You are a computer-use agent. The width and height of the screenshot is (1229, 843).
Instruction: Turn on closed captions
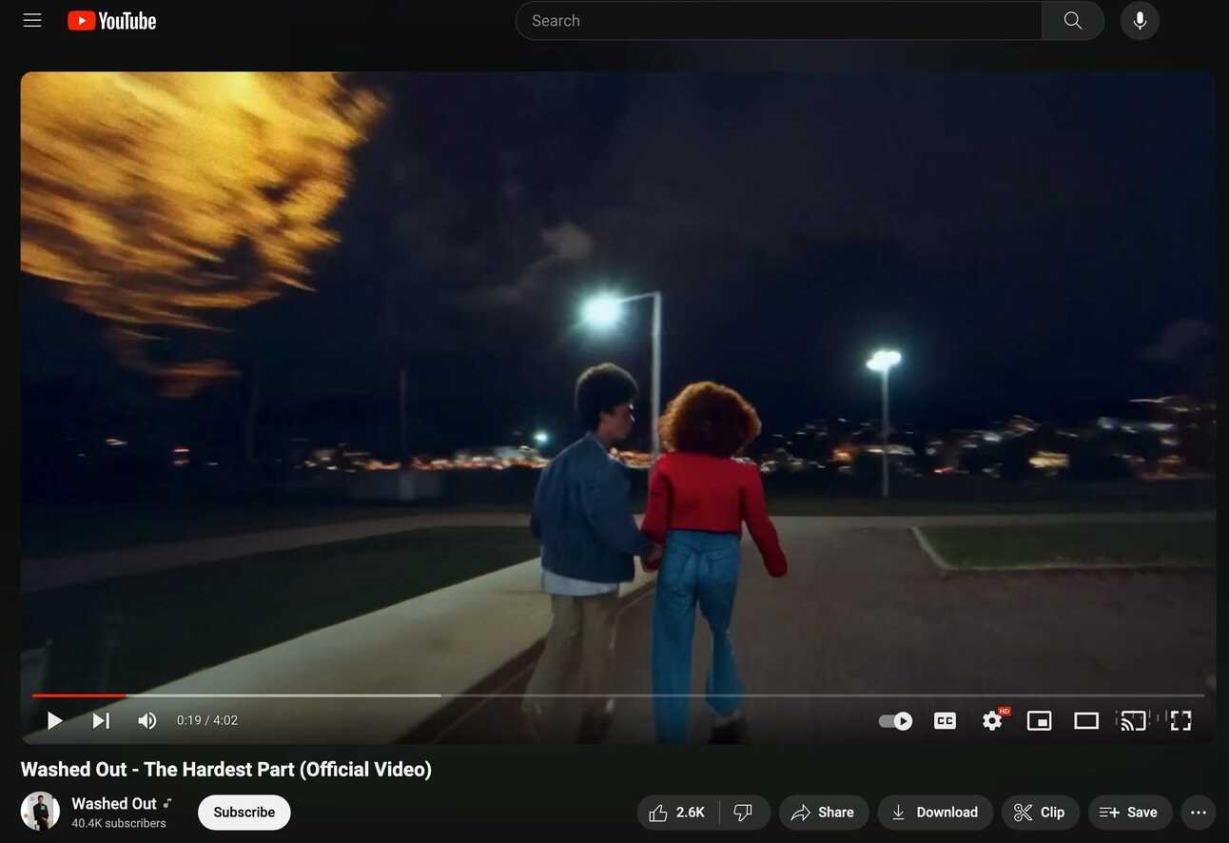pyautogui.click(x=945, y=721)
